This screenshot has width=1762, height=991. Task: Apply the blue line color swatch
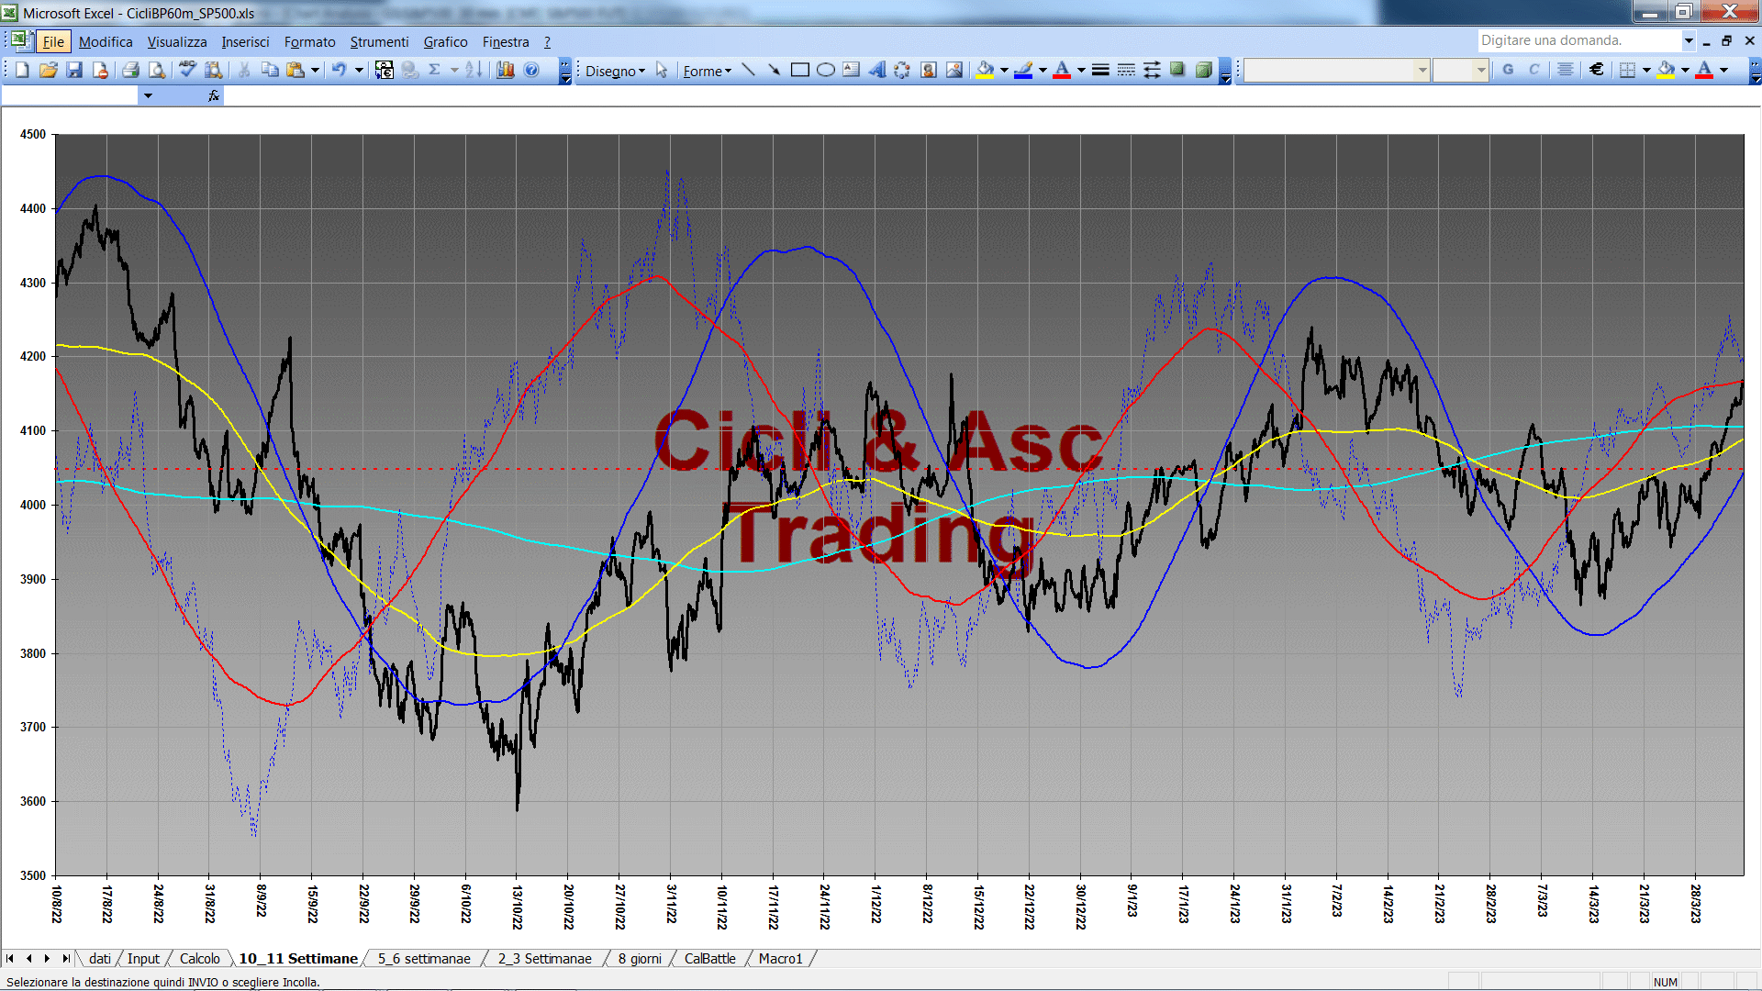pyautogui.click(x=1023, y=70)
